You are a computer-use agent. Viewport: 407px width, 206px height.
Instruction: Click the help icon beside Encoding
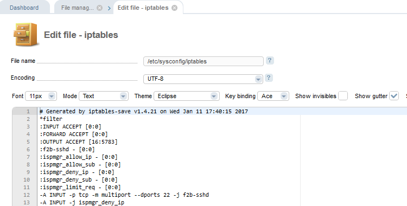pyautogui.click(x=269, y=78)
